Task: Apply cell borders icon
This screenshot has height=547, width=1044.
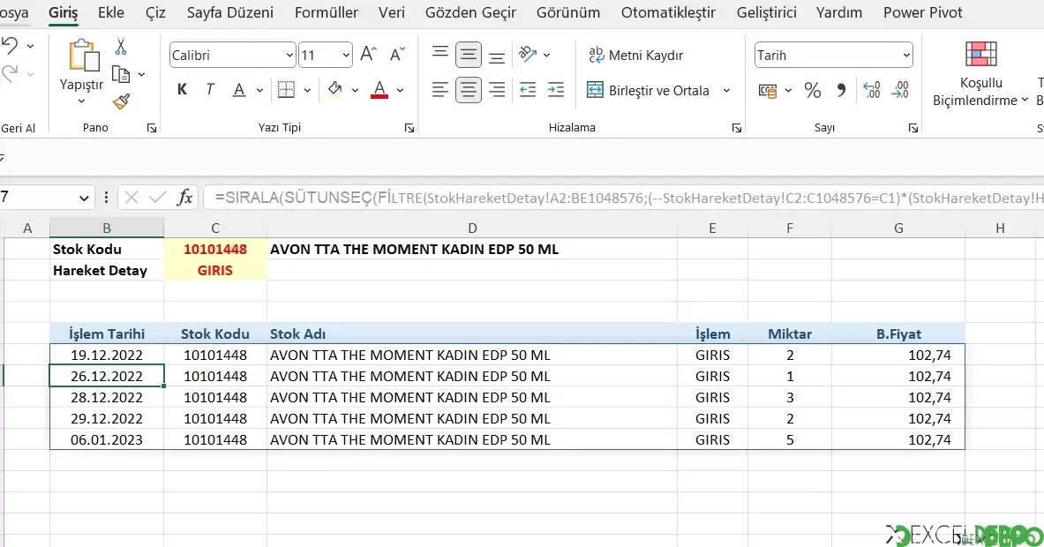Action: pos(286,90)
